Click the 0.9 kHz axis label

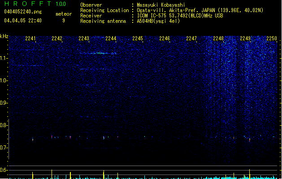[x=4, y=103]
